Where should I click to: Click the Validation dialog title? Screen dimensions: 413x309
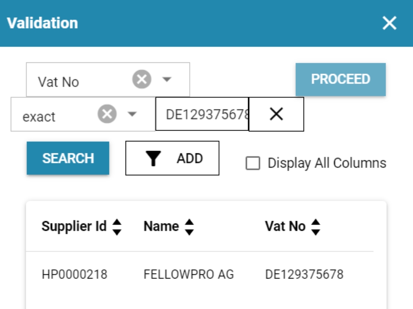(43, 23)
